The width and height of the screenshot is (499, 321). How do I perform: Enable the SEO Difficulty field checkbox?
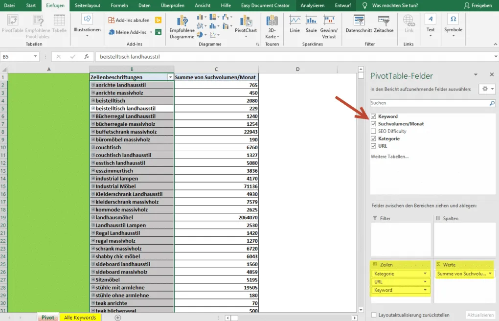[x=373, y=131]
